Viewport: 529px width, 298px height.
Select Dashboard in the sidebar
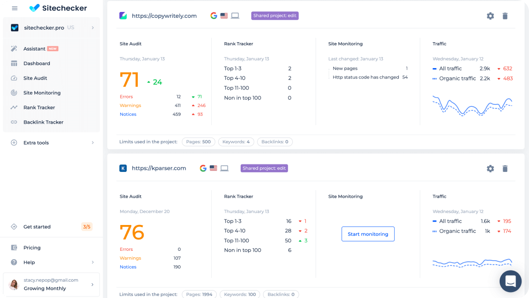coord(37,64)
